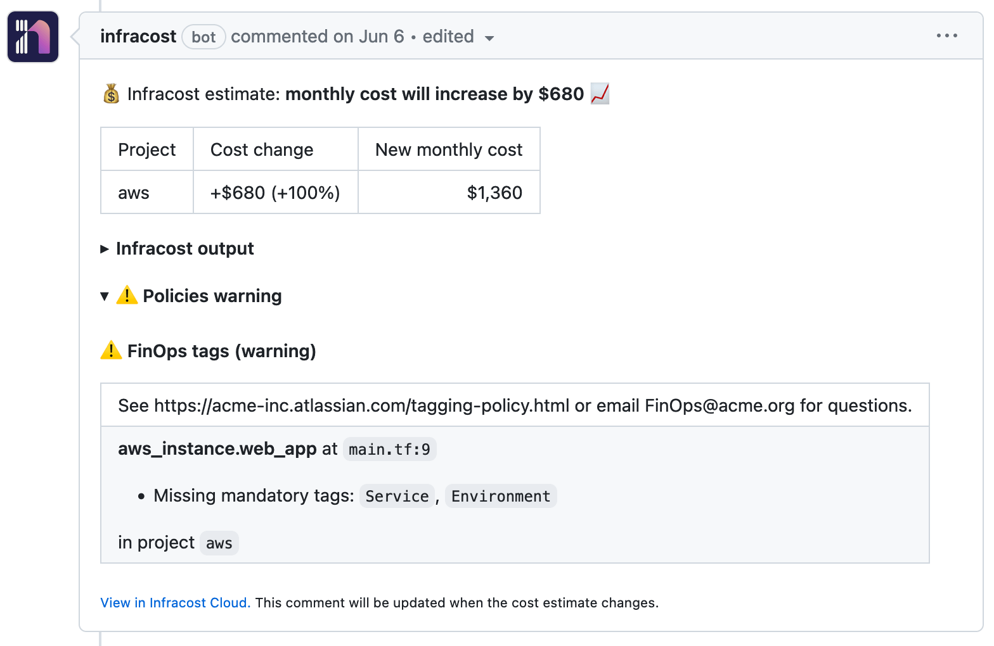This screenshot has height=646, width=994.
Task: Open the edited history dropdown arrow
Action: (489, 38)
